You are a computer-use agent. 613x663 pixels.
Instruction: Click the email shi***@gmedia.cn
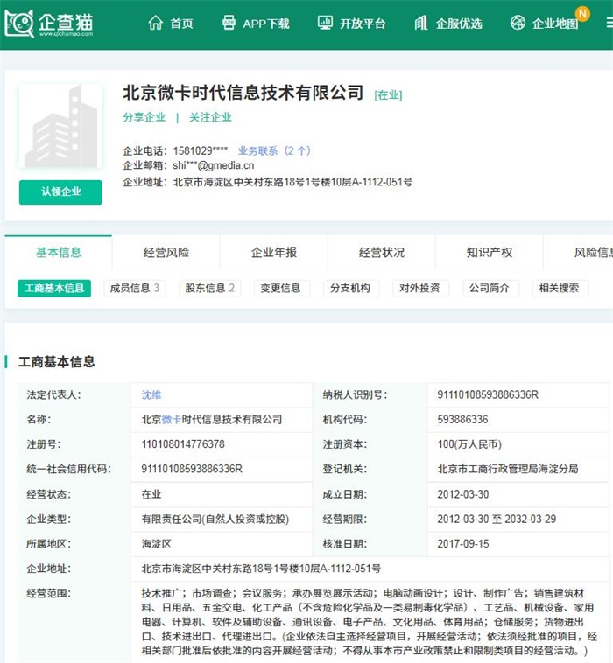(214, 165)
